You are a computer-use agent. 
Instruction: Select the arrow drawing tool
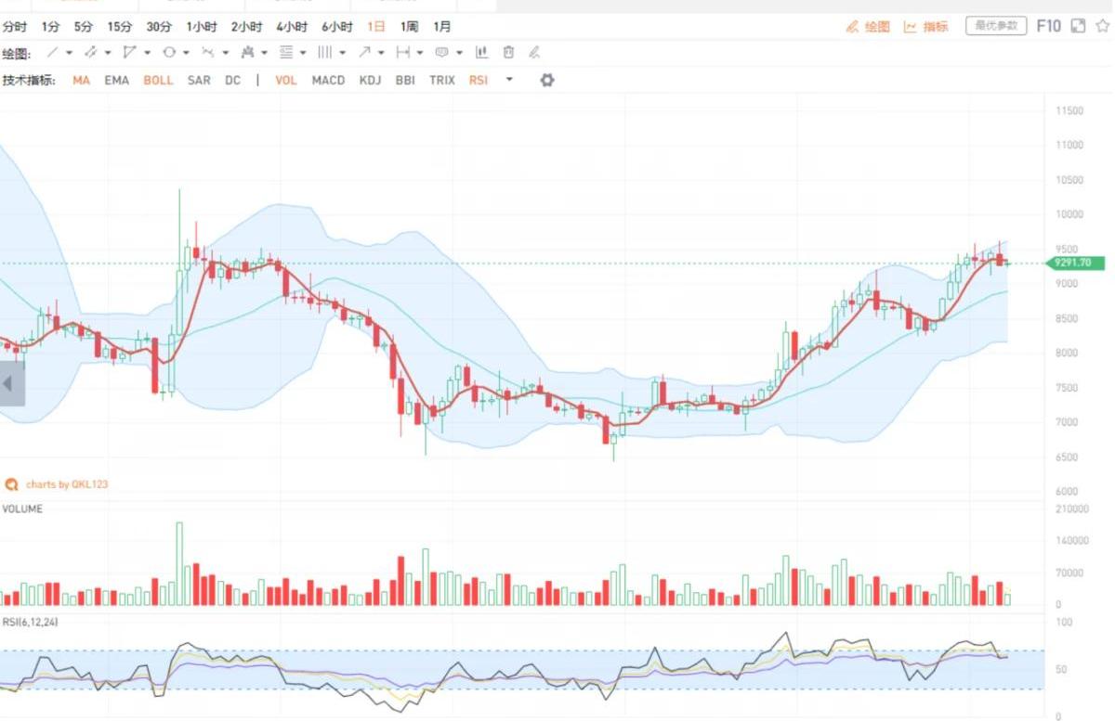[x=365, y=53]
